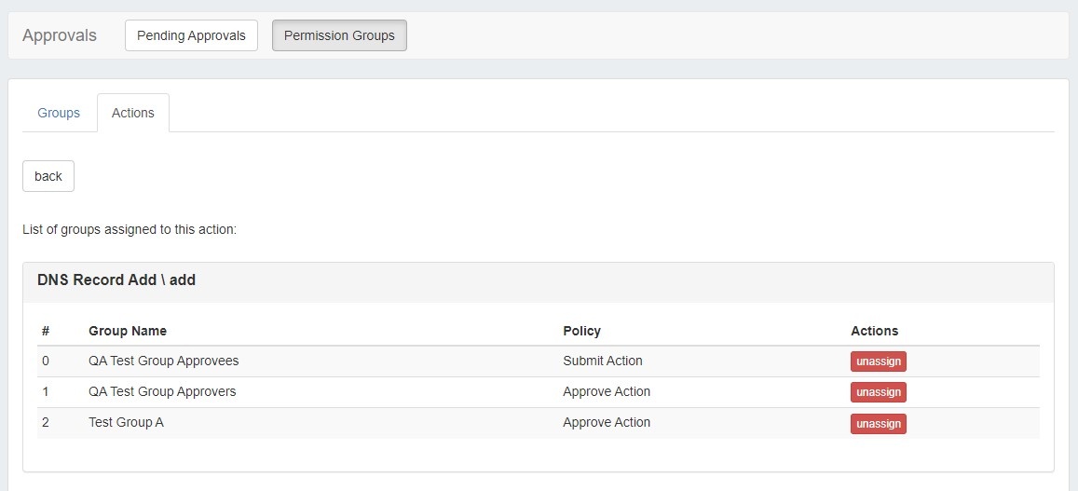Click Approve Action policy for QA Approvers
This screenshot has height=491, width=1078.
606,391
